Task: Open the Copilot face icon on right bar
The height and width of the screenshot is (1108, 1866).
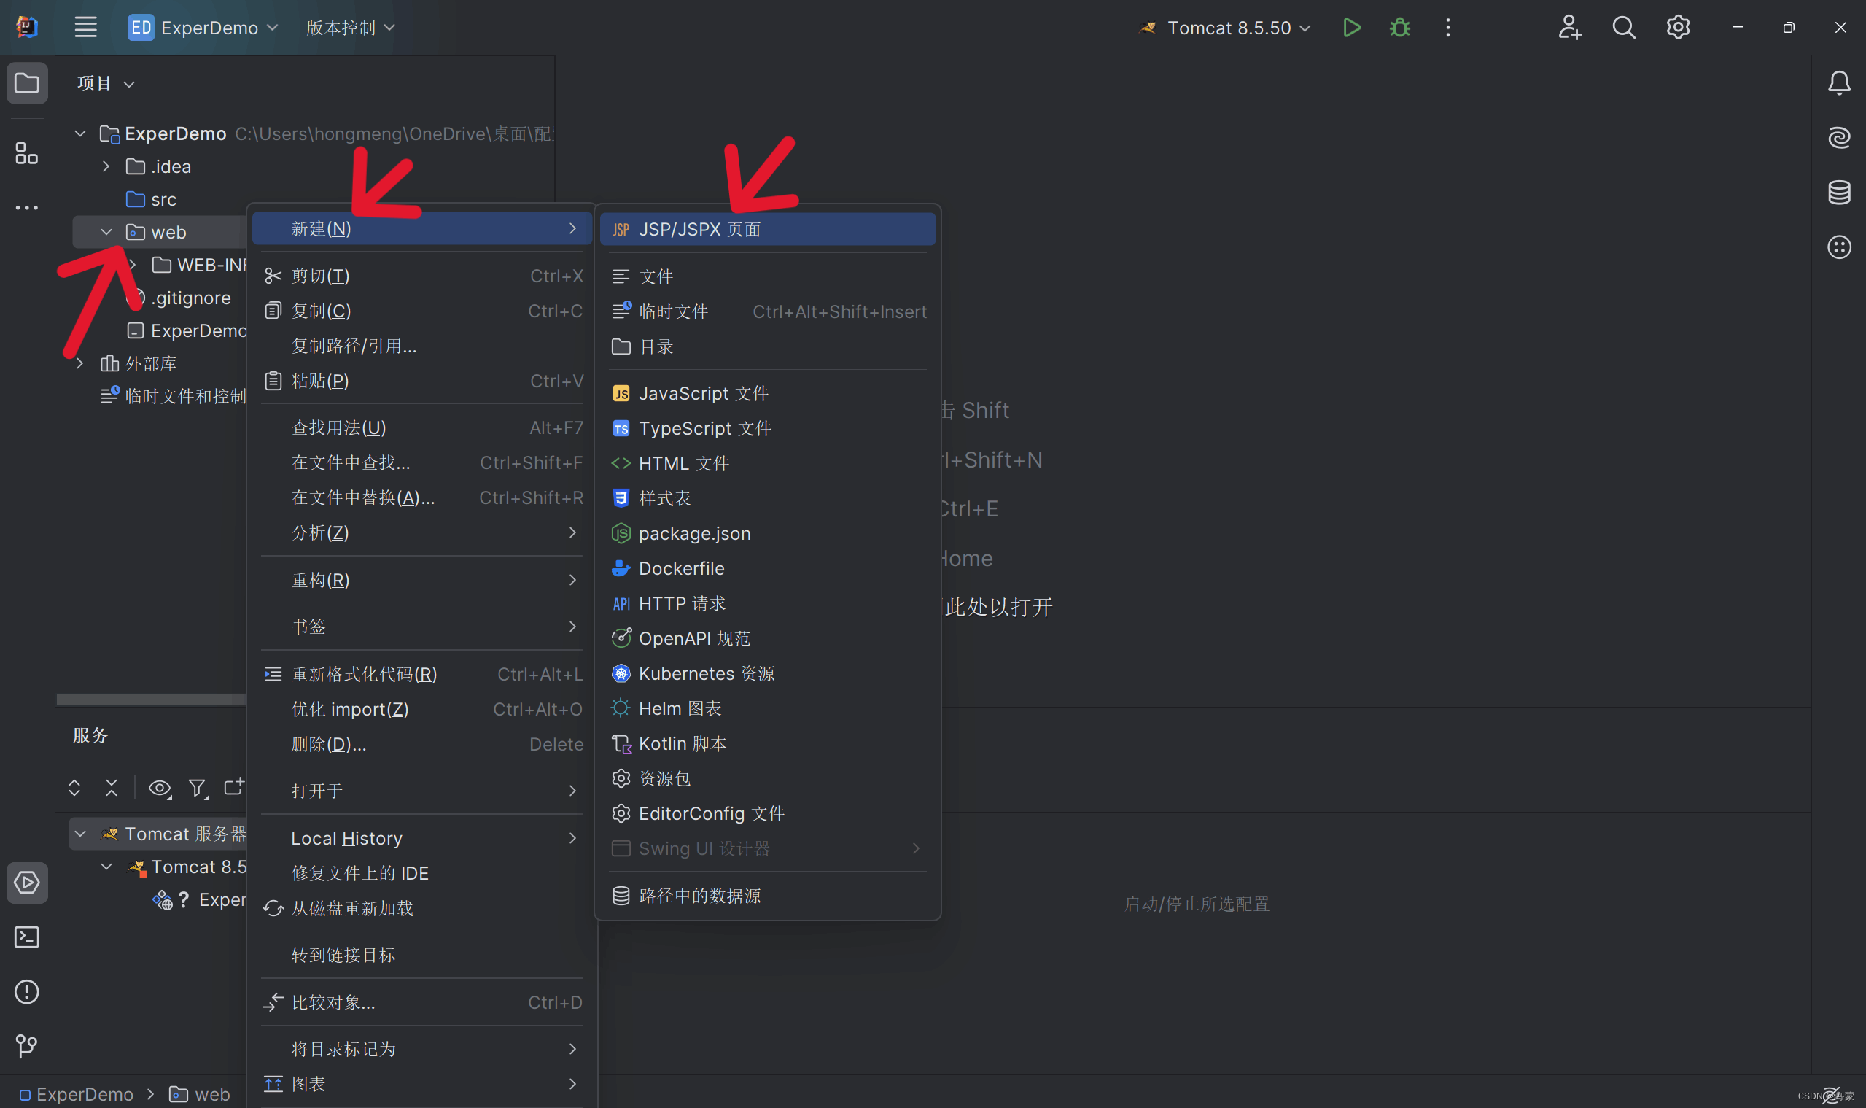Action: [x=1839, y=247]
